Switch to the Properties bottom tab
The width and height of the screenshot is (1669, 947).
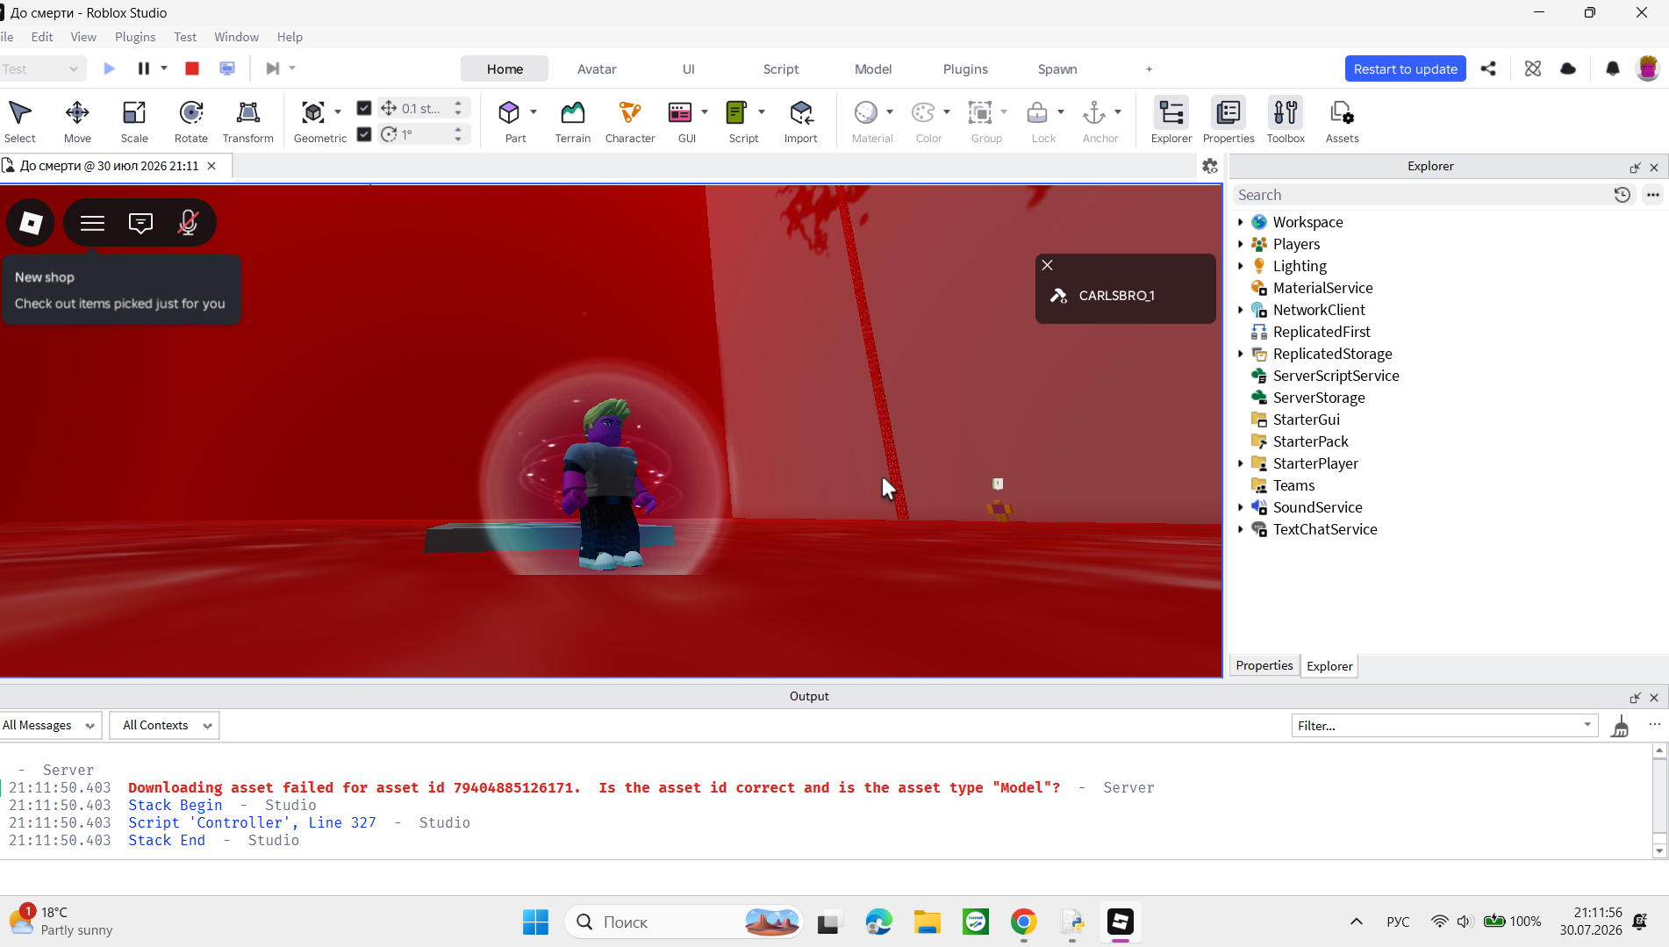(1264, 665)
